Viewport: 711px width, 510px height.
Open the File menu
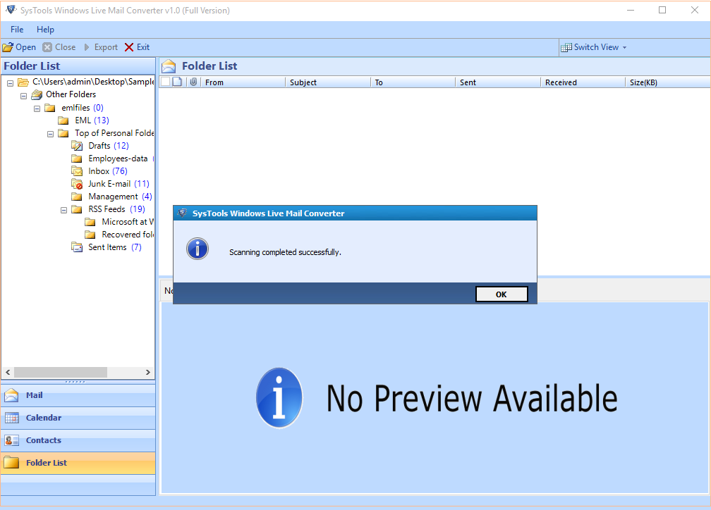point(17,30)
